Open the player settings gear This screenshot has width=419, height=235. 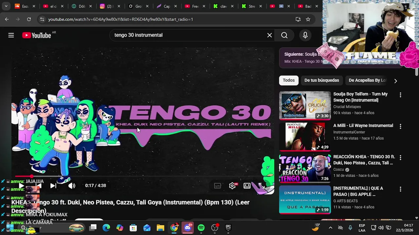(x=232, y=186)
